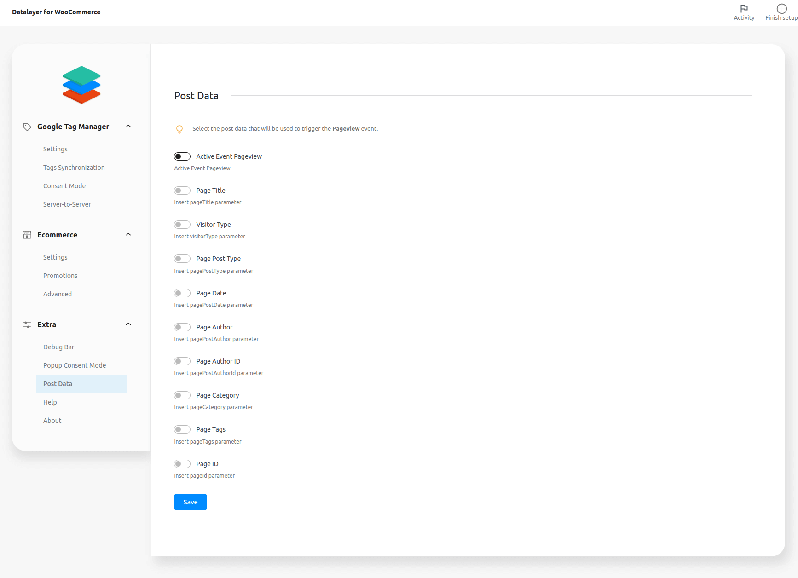The height and width of the screenshot is (578, 798).
Task: Collapse the Extra section in sidebar
Action: (128, 324)
